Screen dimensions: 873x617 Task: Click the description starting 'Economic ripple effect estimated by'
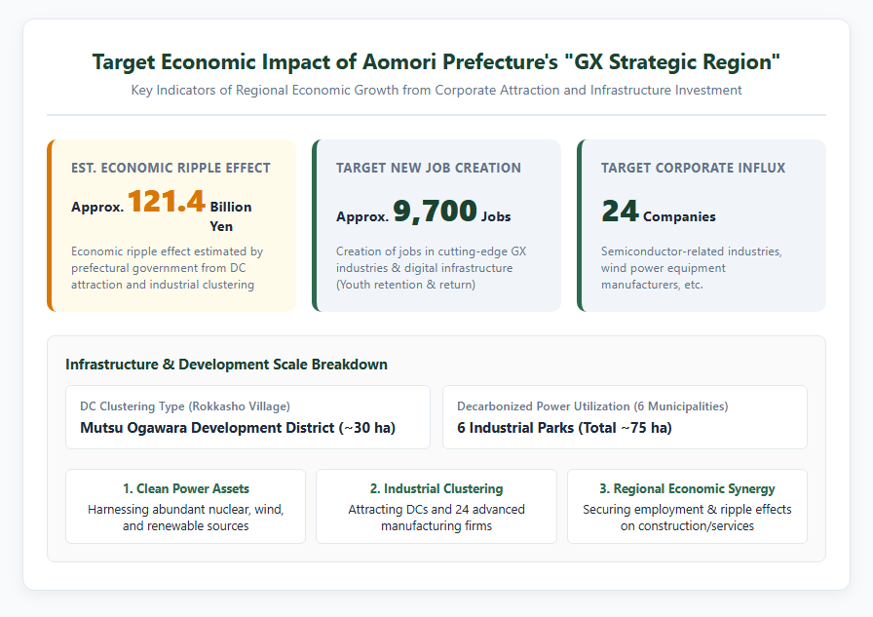(167, 268)
